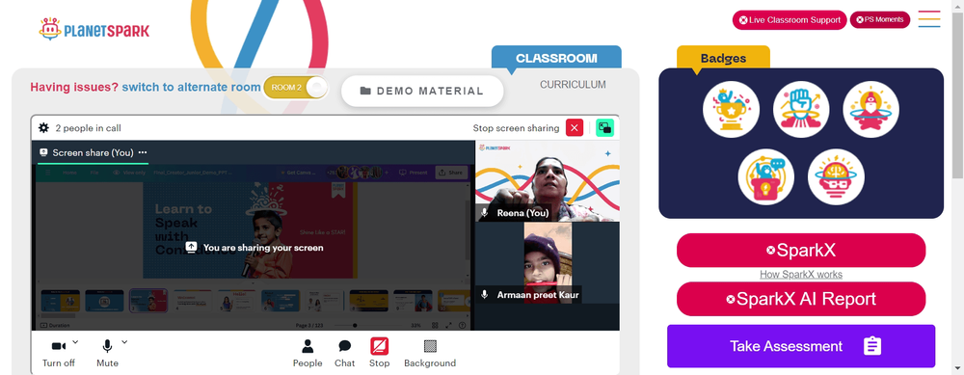Open the Badges tab

point(723,59)
